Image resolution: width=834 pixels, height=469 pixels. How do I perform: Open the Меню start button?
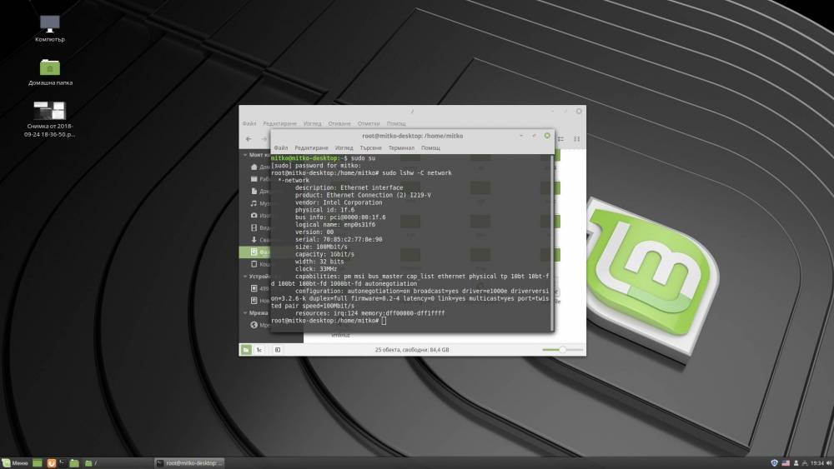pos(15,463)
